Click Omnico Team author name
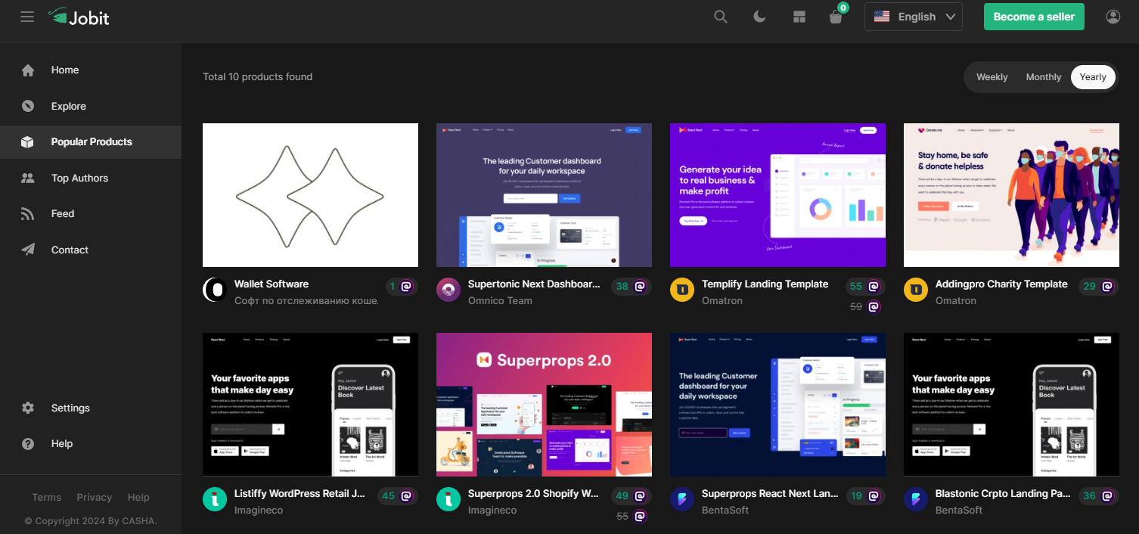This screenshot has width=1139, height=534. [500, 301]
